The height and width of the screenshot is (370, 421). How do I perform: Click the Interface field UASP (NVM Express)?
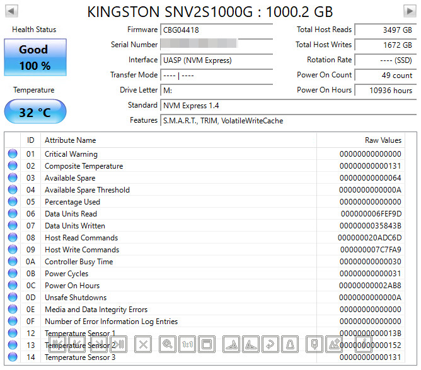click(216, 60)
